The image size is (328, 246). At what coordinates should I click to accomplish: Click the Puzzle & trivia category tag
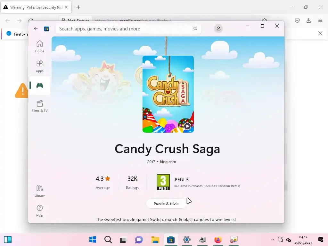(166, 203)
